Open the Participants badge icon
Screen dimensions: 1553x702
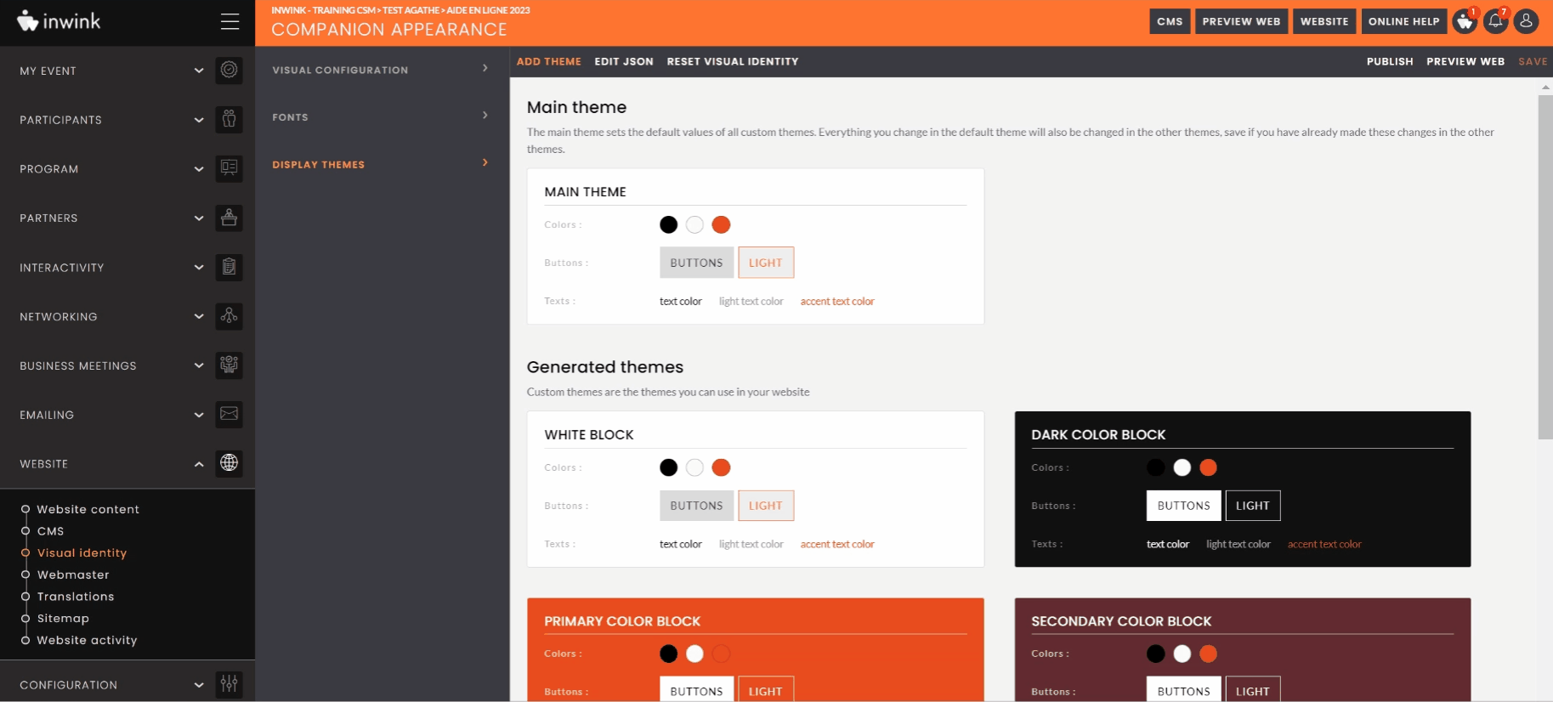[230, 119]
